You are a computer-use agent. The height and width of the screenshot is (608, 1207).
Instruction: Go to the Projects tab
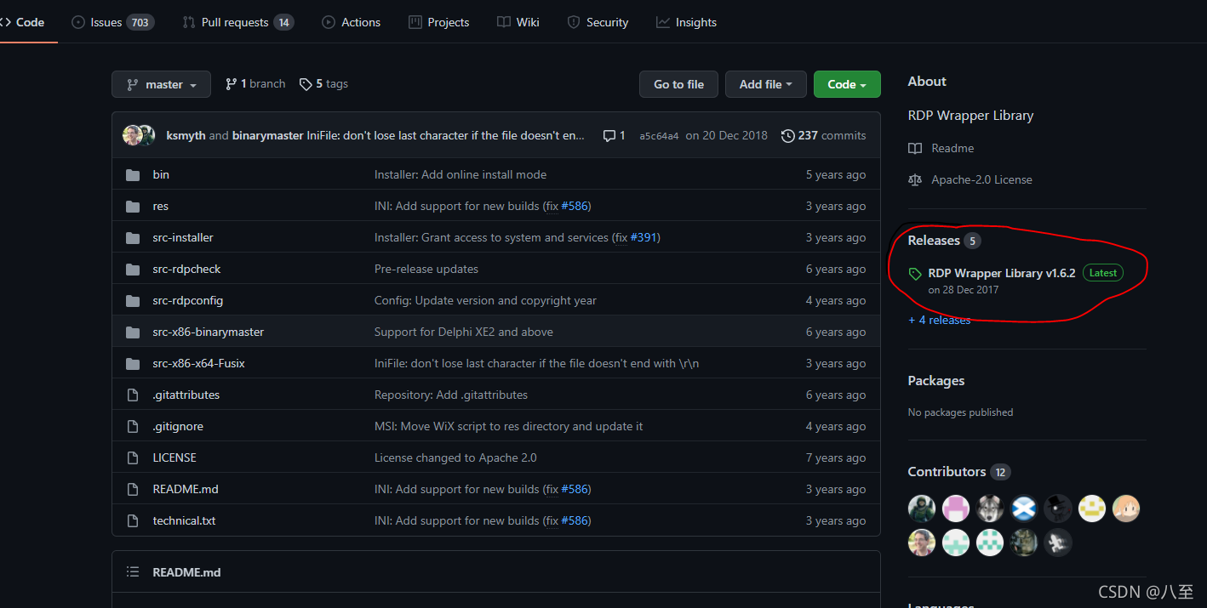[x=438, y=22]
